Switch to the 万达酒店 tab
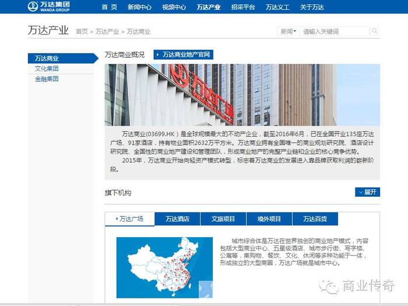The image size is (408, 306). tap(177, 219)
